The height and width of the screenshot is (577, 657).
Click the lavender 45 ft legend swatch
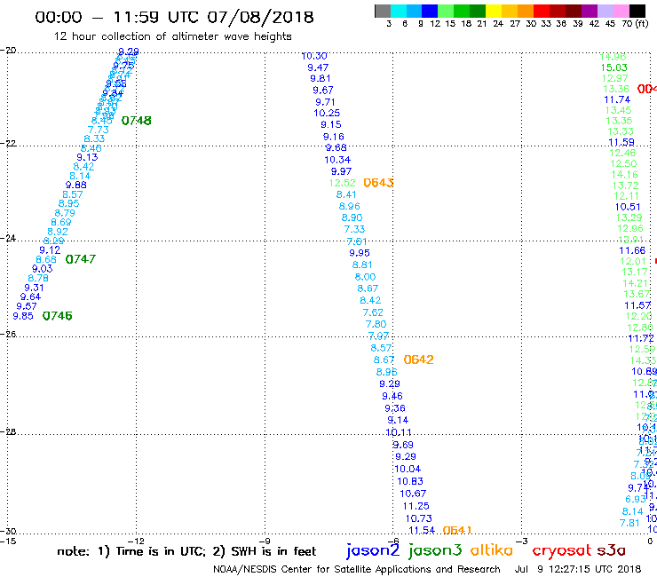click(x=605, y=11)
